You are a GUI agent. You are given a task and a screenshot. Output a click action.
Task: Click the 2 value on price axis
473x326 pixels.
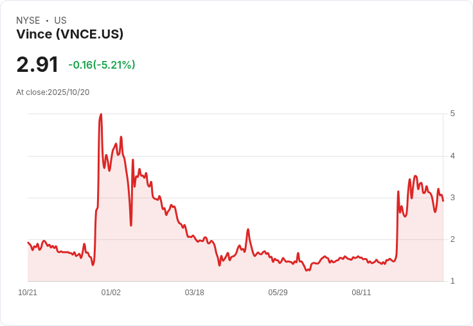tap(452, 239)
